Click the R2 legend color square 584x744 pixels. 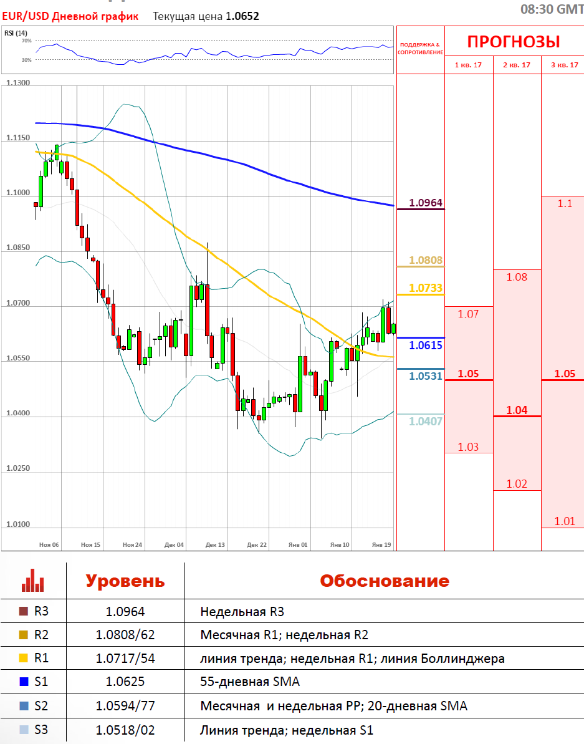24,635
